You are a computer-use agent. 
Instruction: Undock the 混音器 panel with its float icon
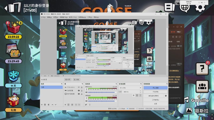(x=116, y=84)
